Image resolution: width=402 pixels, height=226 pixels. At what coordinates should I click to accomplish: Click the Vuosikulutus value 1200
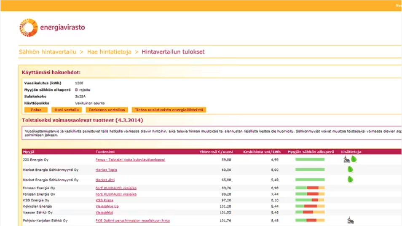pos(79,83)
